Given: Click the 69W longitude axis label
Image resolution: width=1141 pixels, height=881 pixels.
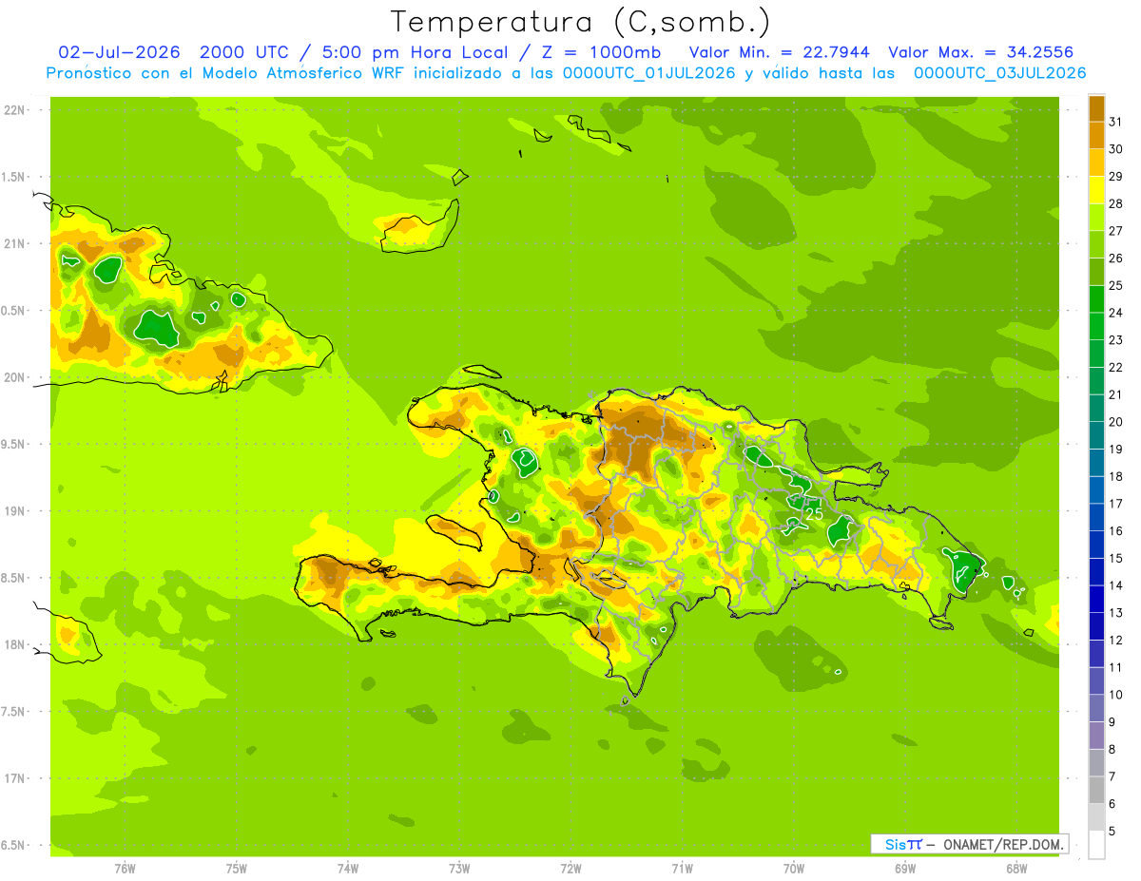Looking at the screenshot, I should (x=905, y=869).
